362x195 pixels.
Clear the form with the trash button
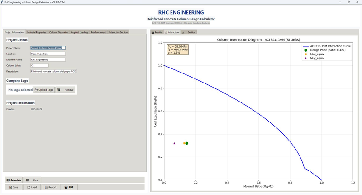32,180
